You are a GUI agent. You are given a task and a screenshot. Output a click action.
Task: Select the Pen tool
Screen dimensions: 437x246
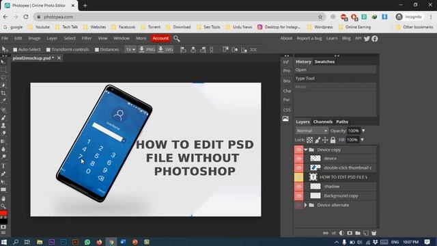click(3, 174)
